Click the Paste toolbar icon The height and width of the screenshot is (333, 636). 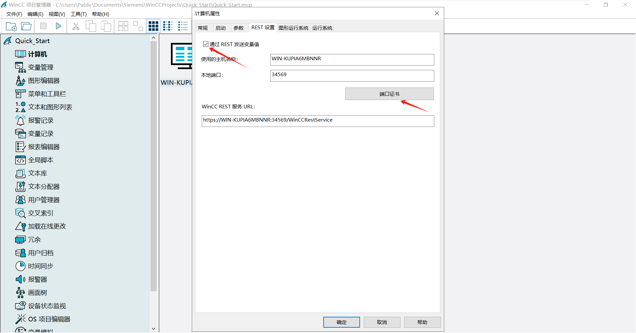[x=106, y=26]
